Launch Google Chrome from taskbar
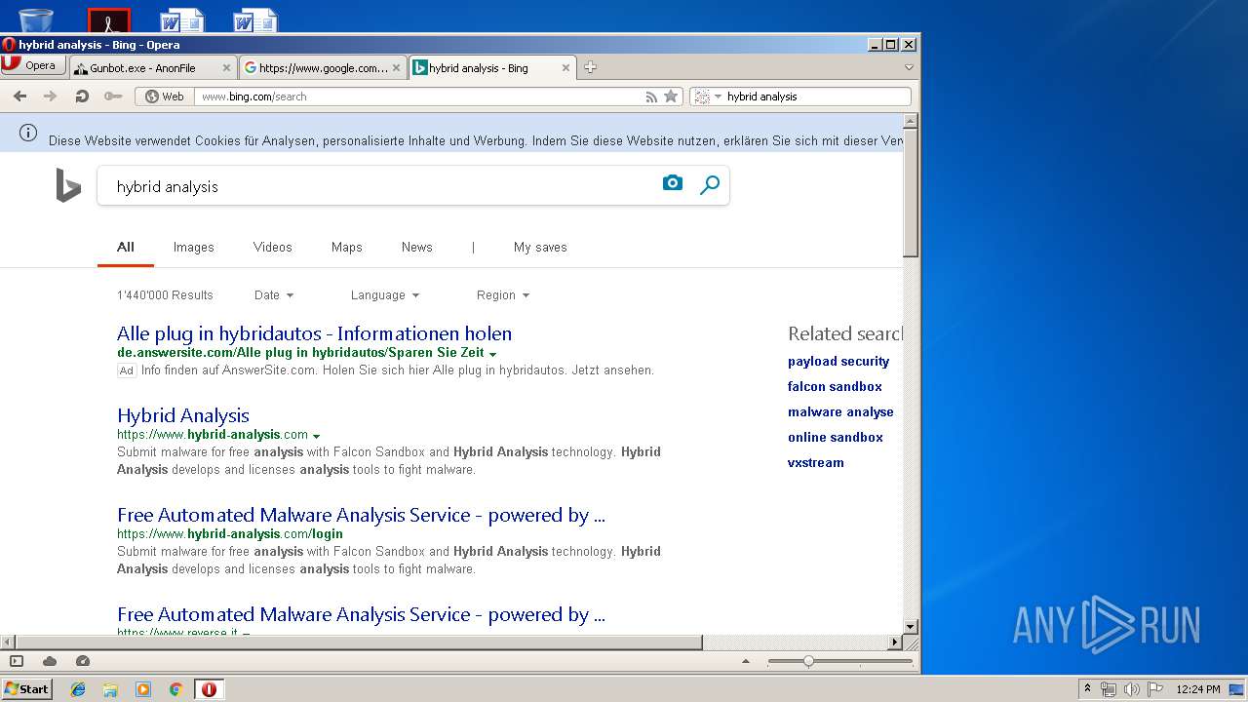The image size is (1248, 702). click(175, 689)
